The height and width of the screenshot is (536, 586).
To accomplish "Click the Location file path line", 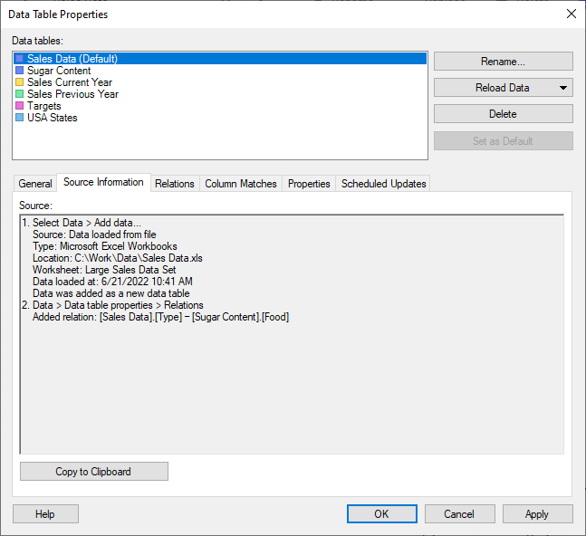I will (x=118, y=258).
